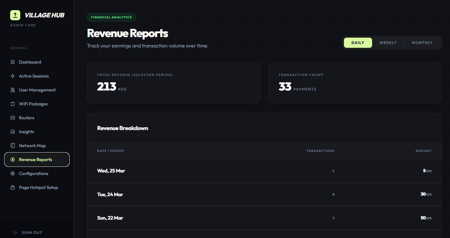Select the Total Revenue summary card
This screenshot has height=238, width=450.
tap(174, 82)
